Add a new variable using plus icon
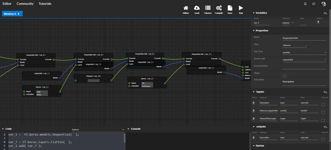This screenshot has width=331, height=150. (x=325, y=13)
